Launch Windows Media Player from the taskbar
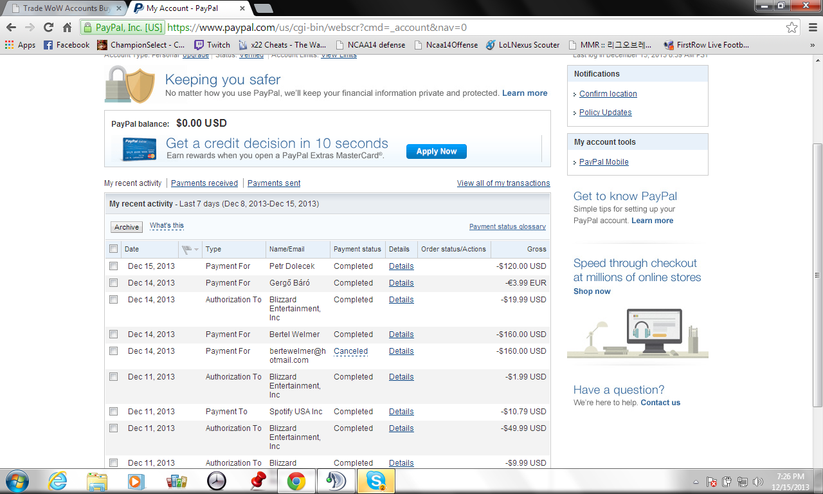Viewport: 823px width, 494px height. [136, 481]
